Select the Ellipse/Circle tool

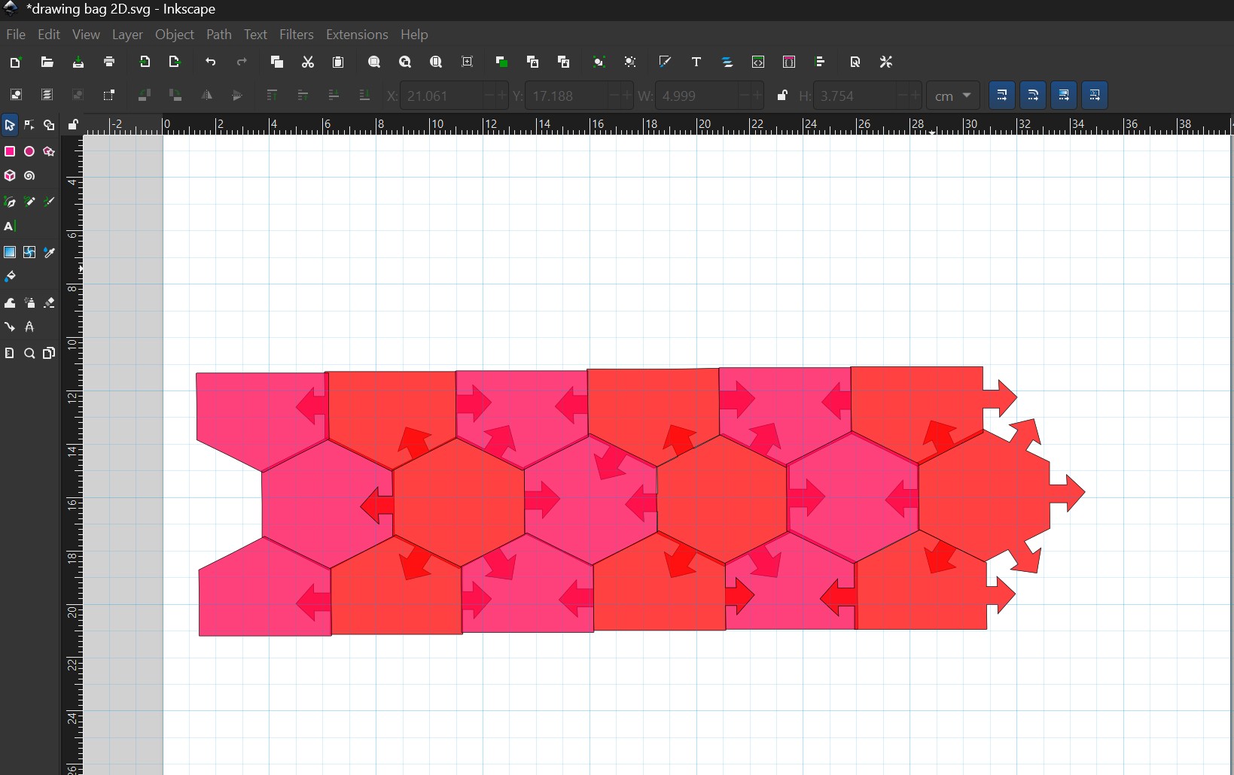click(x=29, y=151)
